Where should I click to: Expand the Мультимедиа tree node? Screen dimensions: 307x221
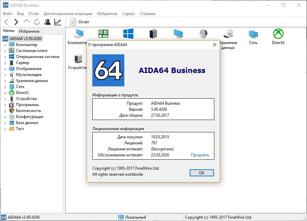pyautogui.click(x=5, y=75)
